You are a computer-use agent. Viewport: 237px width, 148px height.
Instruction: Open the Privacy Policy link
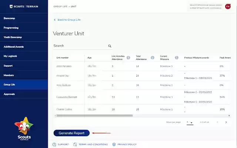point(127,145)
